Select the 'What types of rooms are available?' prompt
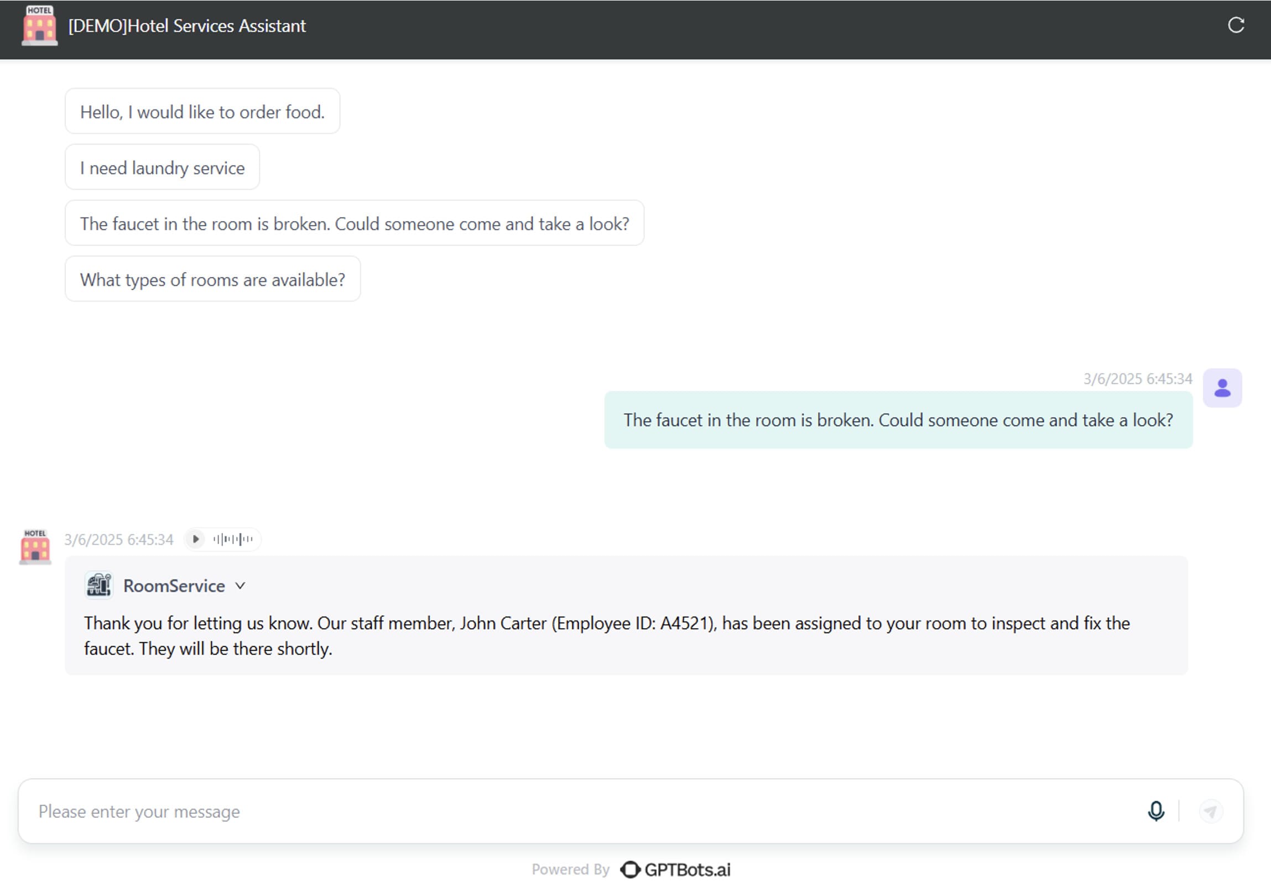The width and height of the screenshot is (1271, 888). [x=212, y=279]
